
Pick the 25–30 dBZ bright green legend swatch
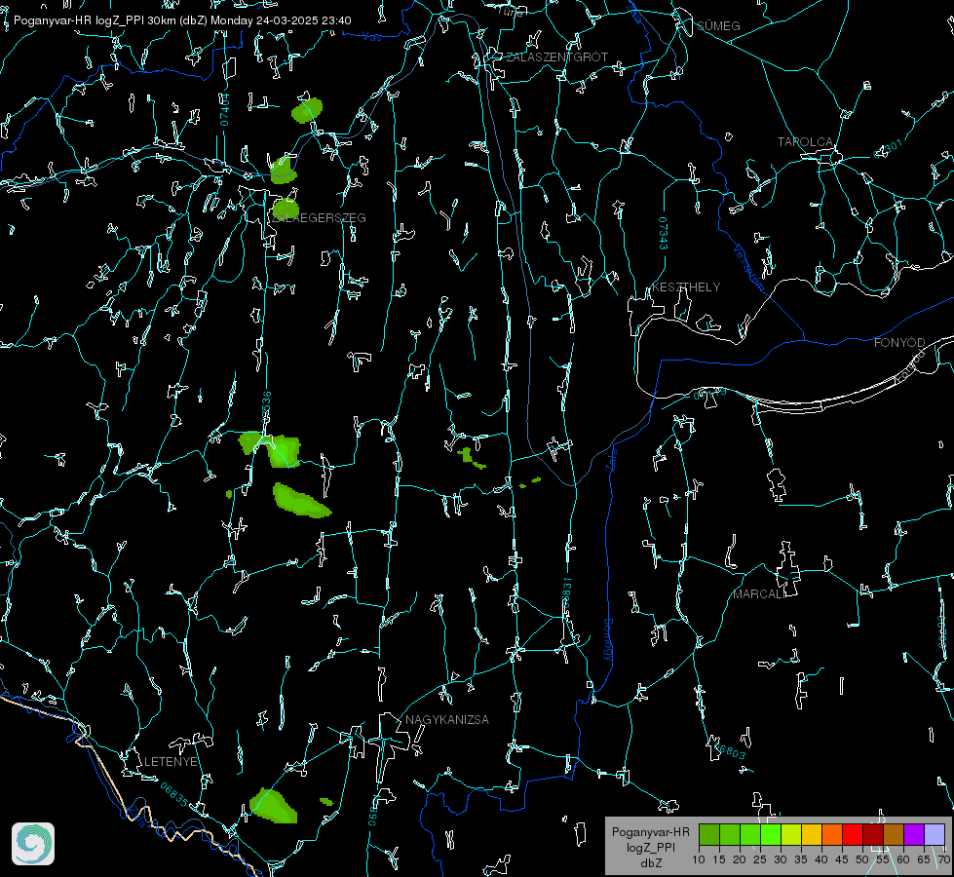[771, 834]
